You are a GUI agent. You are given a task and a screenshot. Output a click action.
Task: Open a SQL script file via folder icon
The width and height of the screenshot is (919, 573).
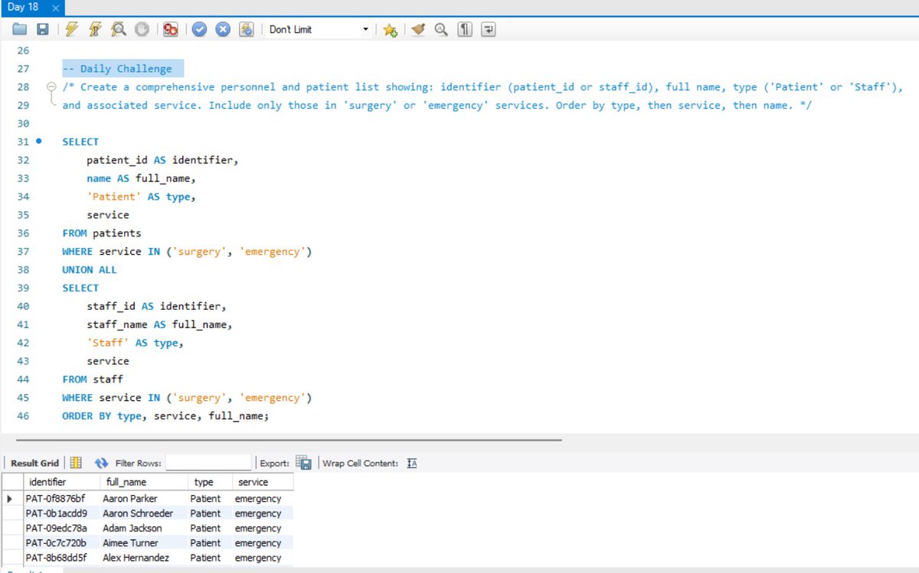(19, 30)
